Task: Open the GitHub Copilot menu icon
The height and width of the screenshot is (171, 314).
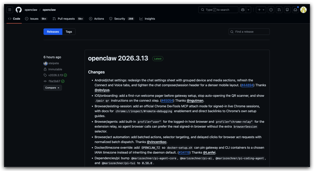Action: click(242, 10)
